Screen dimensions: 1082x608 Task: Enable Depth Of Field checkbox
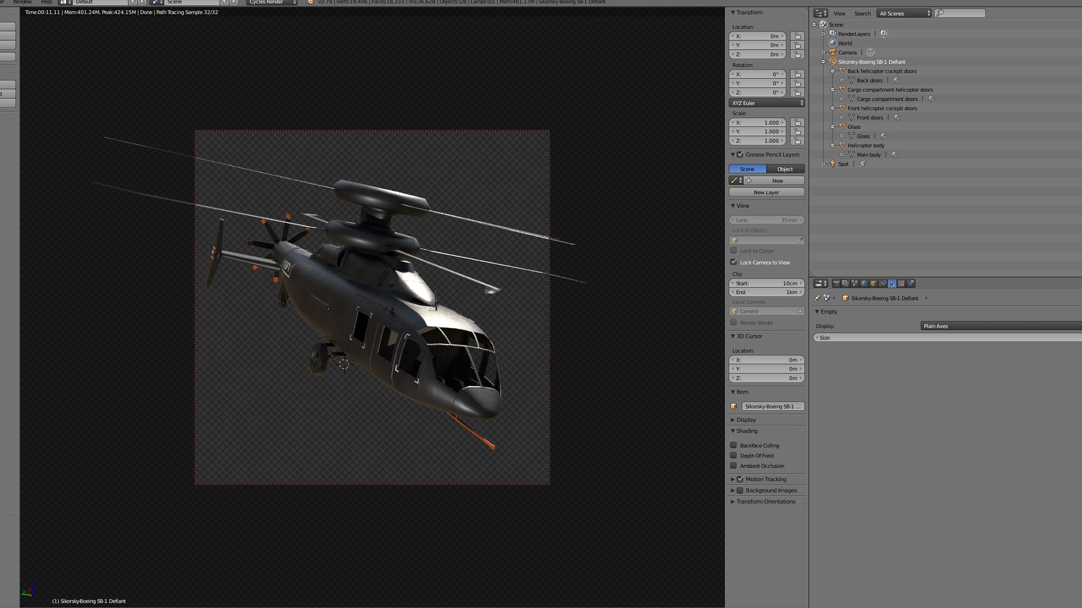pos(734,455)
